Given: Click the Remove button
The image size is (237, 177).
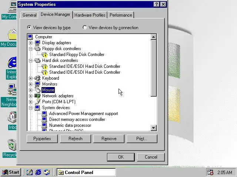Looking at the screenshot, I should [x=109, y=139].
